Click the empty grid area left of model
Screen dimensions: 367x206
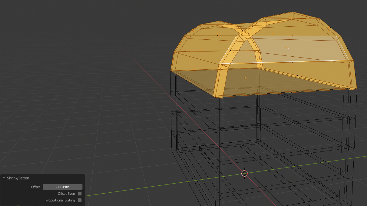point(76,106)
